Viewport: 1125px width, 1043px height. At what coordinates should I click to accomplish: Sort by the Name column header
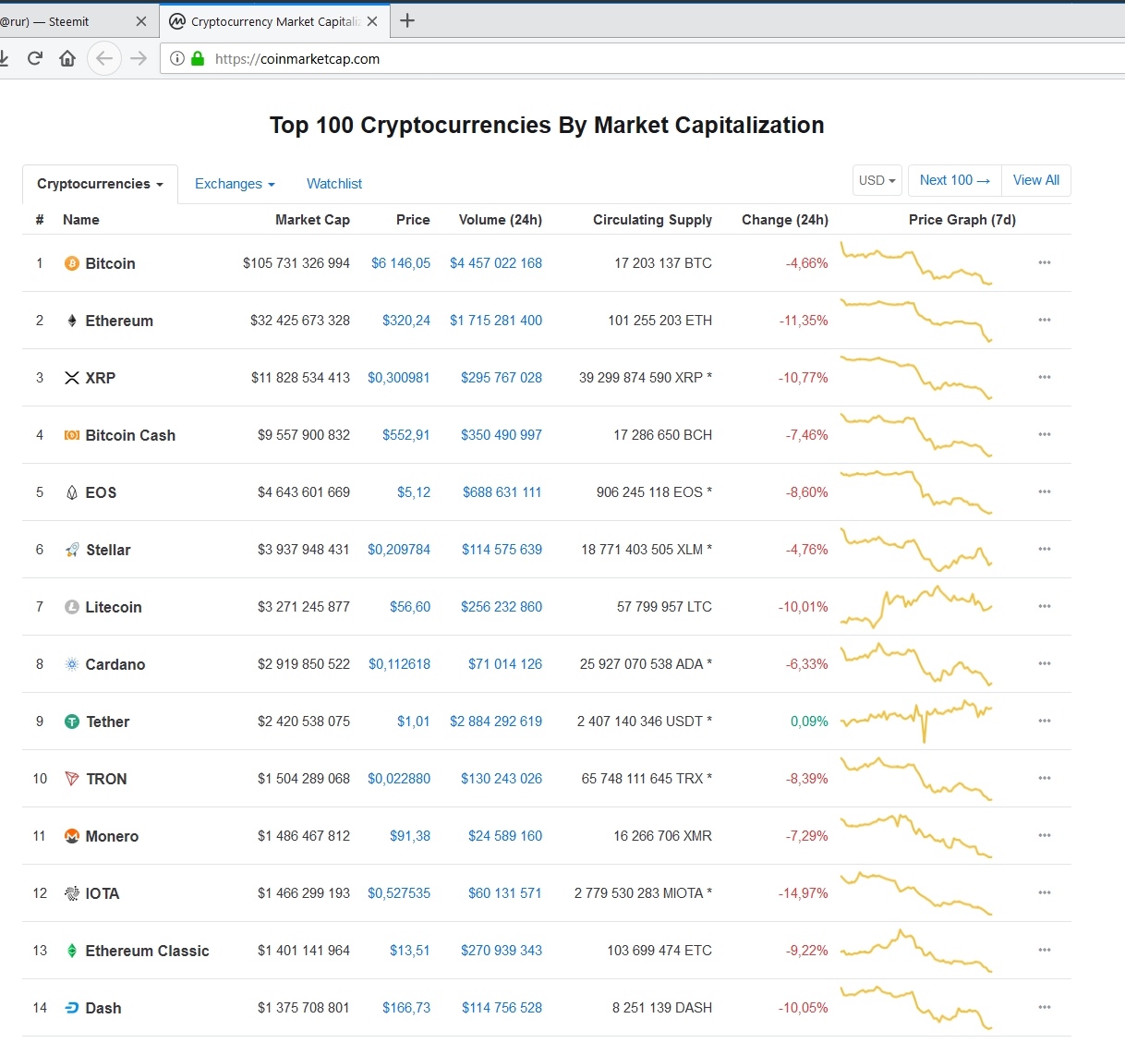[81, 220]
